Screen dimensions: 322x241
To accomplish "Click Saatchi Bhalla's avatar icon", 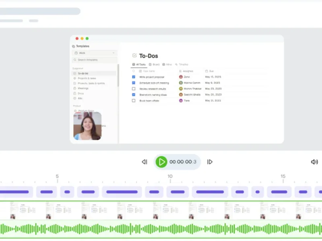I will pos(181,95).
